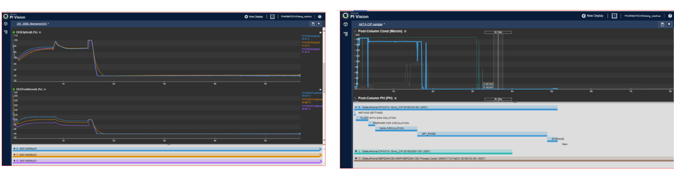Toggle the green status dot beside DO(Optical)

pos(14,32)
